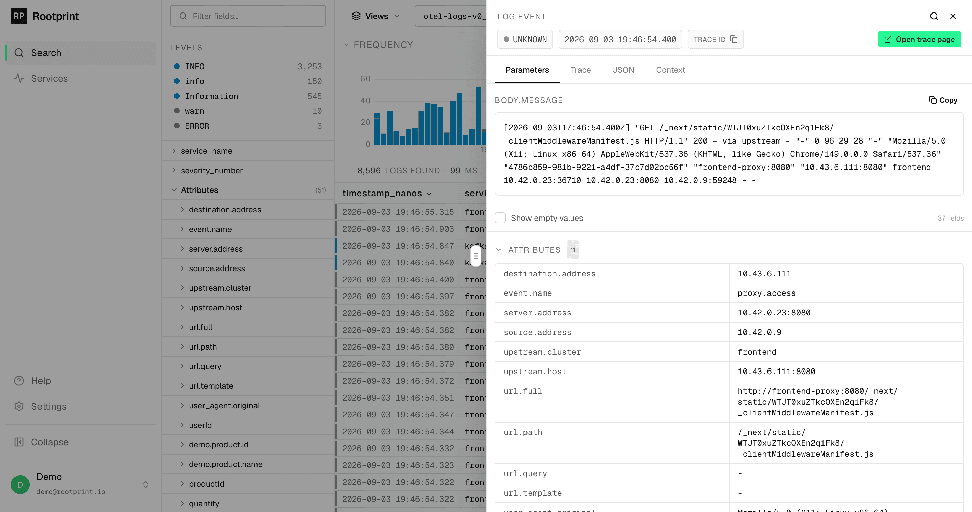Collapse the Attributes field group

[x=248, y=190]
